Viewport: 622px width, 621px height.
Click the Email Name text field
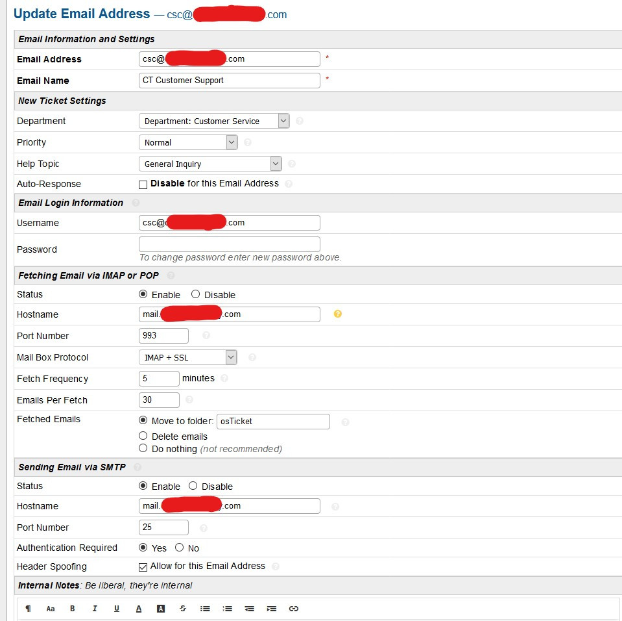click(x=230, y=81)
